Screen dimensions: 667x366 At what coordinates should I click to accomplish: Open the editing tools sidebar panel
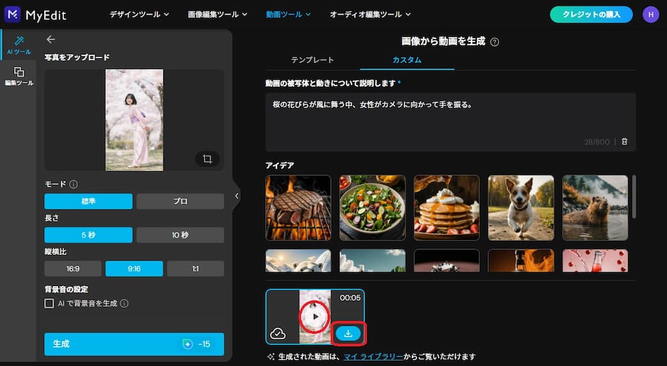[19, 76]
